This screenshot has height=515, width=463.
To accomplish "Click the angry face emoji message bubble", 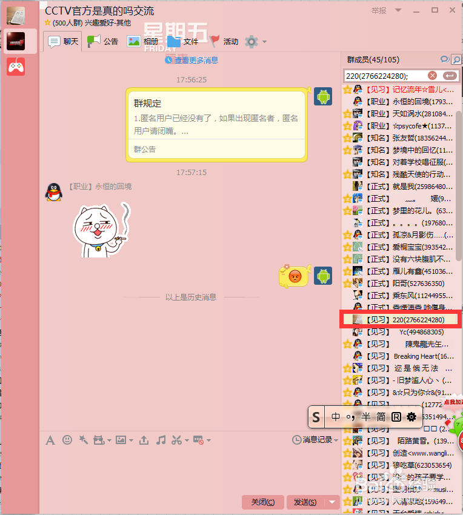I will [x=295, y=276].
